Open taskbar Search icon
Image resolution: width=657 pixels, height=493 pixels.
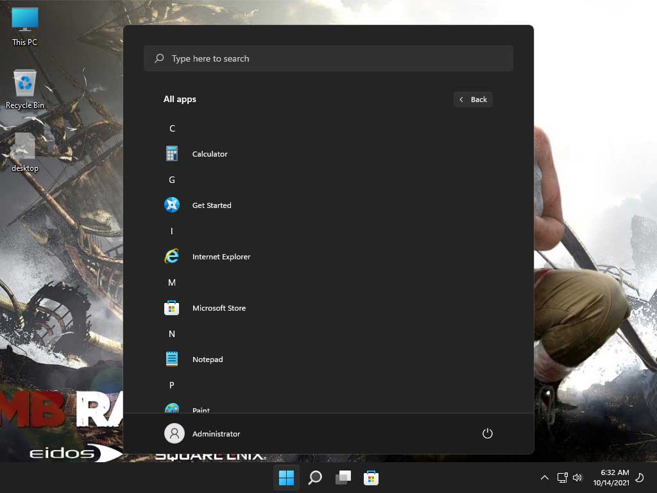click(315, 478)
